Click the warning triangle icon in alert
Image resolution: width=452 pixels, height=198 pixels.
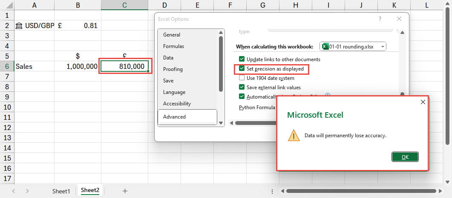[294, 136]
